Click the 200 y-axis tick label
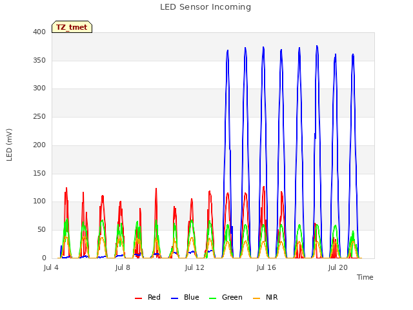 point(39,145)
